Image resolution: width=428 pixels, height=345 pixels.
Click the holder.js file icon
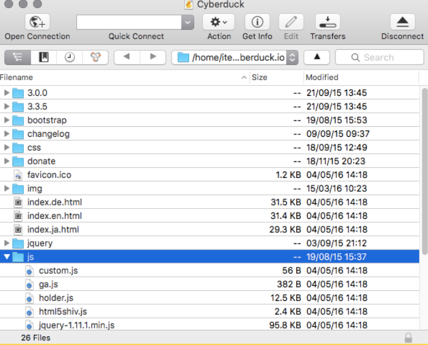point(30,298)
